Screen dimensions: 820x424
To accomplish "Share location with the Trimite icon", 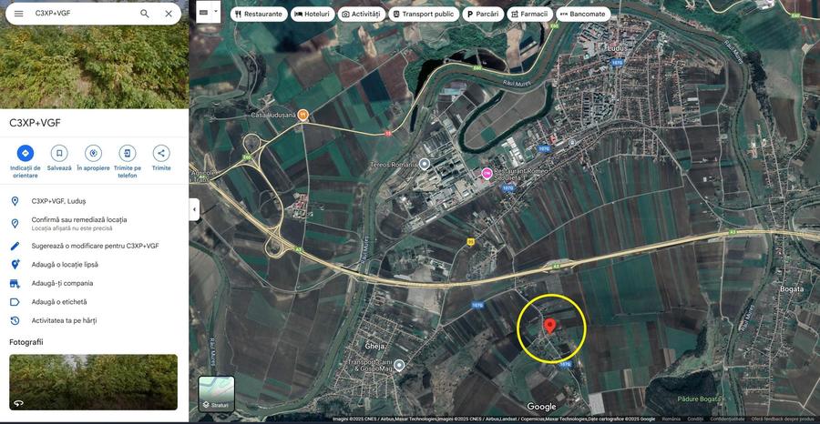I will click(x=161, y=158).
